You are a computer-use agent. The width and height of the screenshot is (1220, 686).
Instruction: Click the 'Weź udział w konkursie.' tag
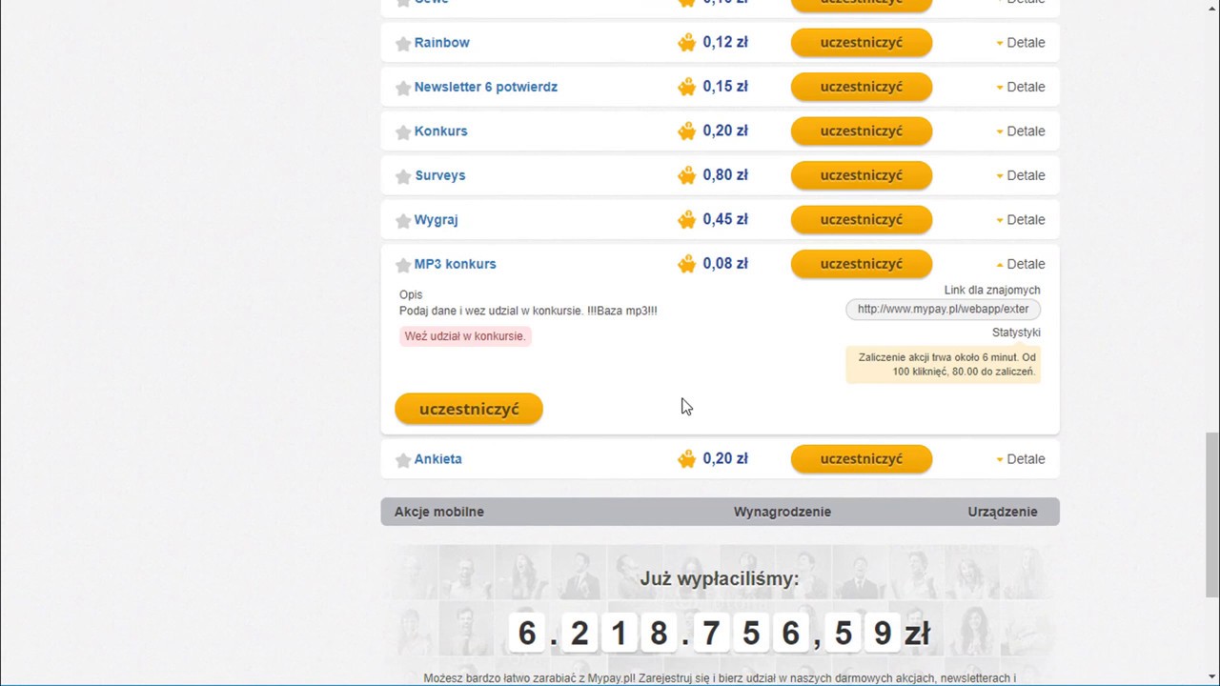pyautogui.click(x=465, y=336)
